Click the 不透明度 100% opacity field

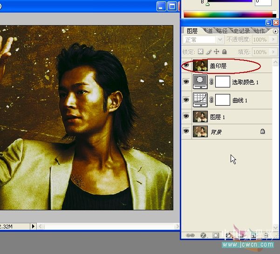click(x=261, y=40)
